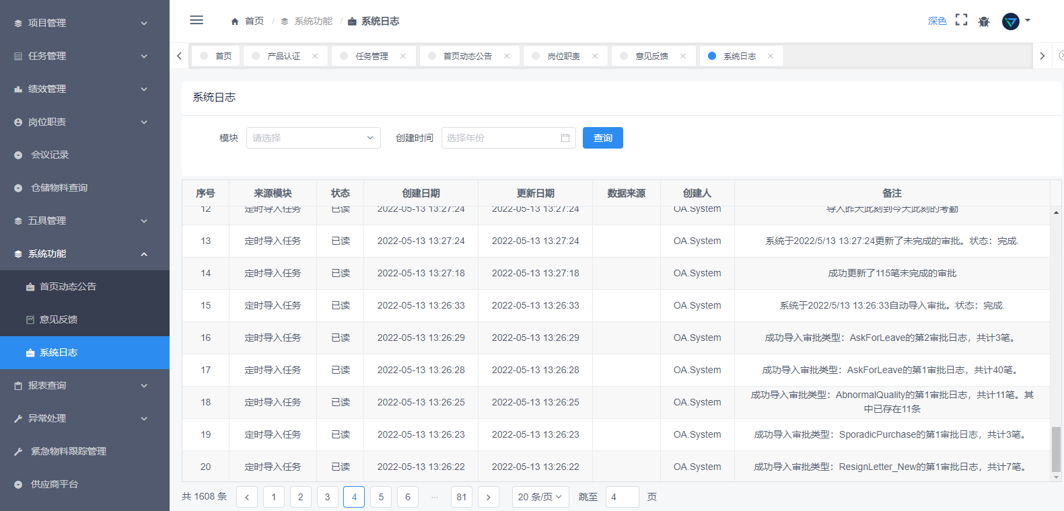Click the 报表查询 clipboard icon
The height and width of the screenshot is (511, 1064).
pyautogui.click(x=18, y=385)
